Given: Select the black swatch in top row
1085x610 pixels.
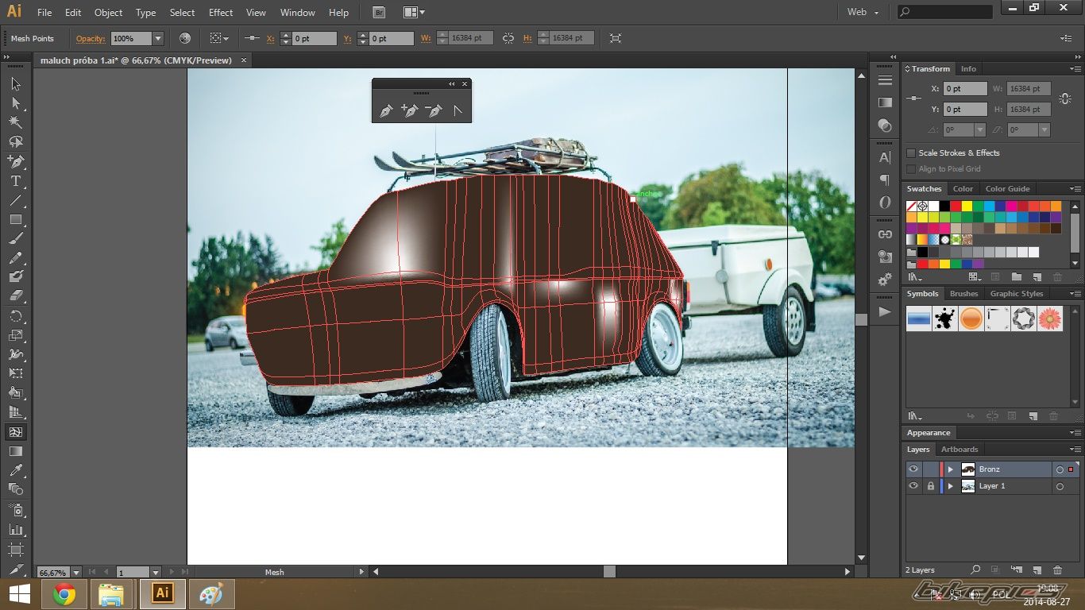Looking at the screenshot, I should tap(944, 207).
